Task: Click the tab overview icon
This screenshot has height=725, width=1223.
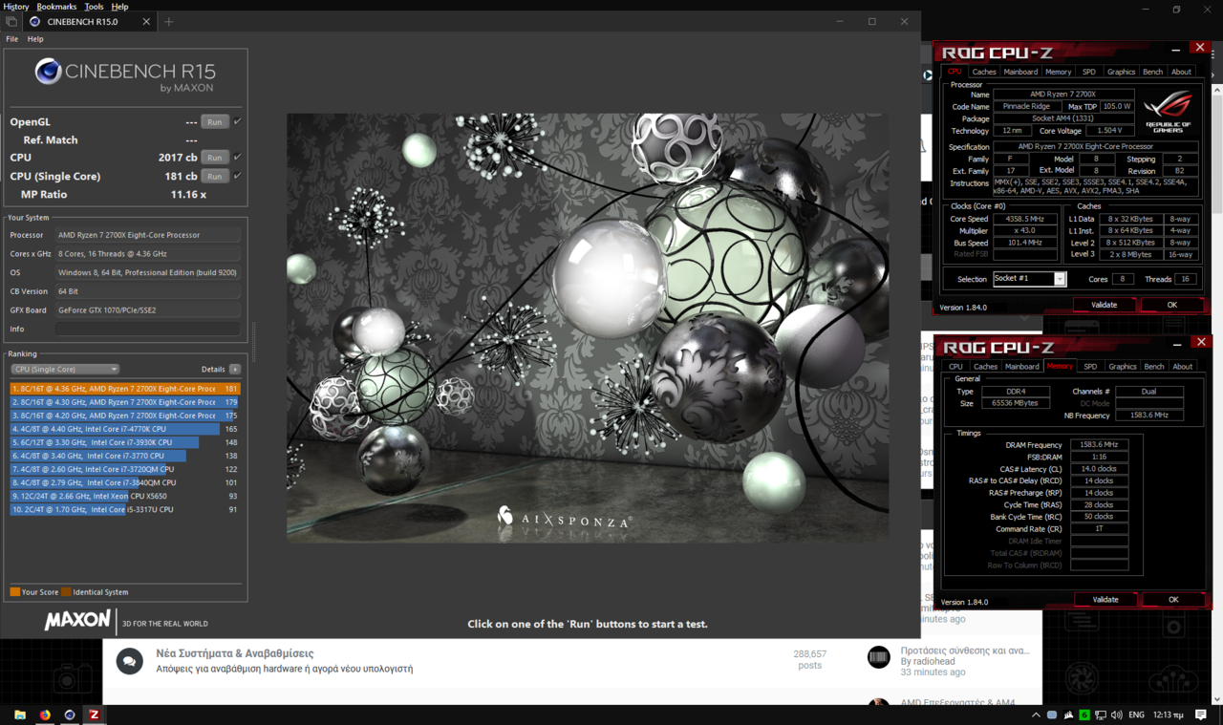Action: (11, 21)
